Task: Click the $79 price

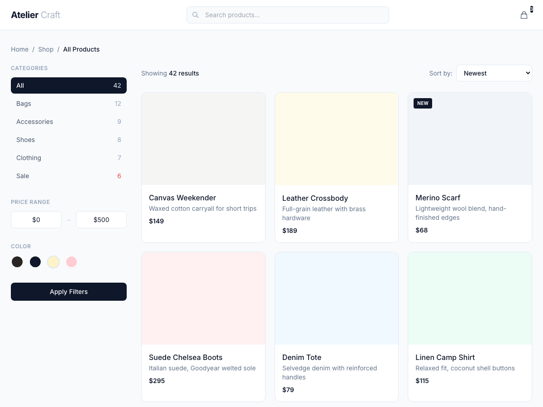Action: 288,390
